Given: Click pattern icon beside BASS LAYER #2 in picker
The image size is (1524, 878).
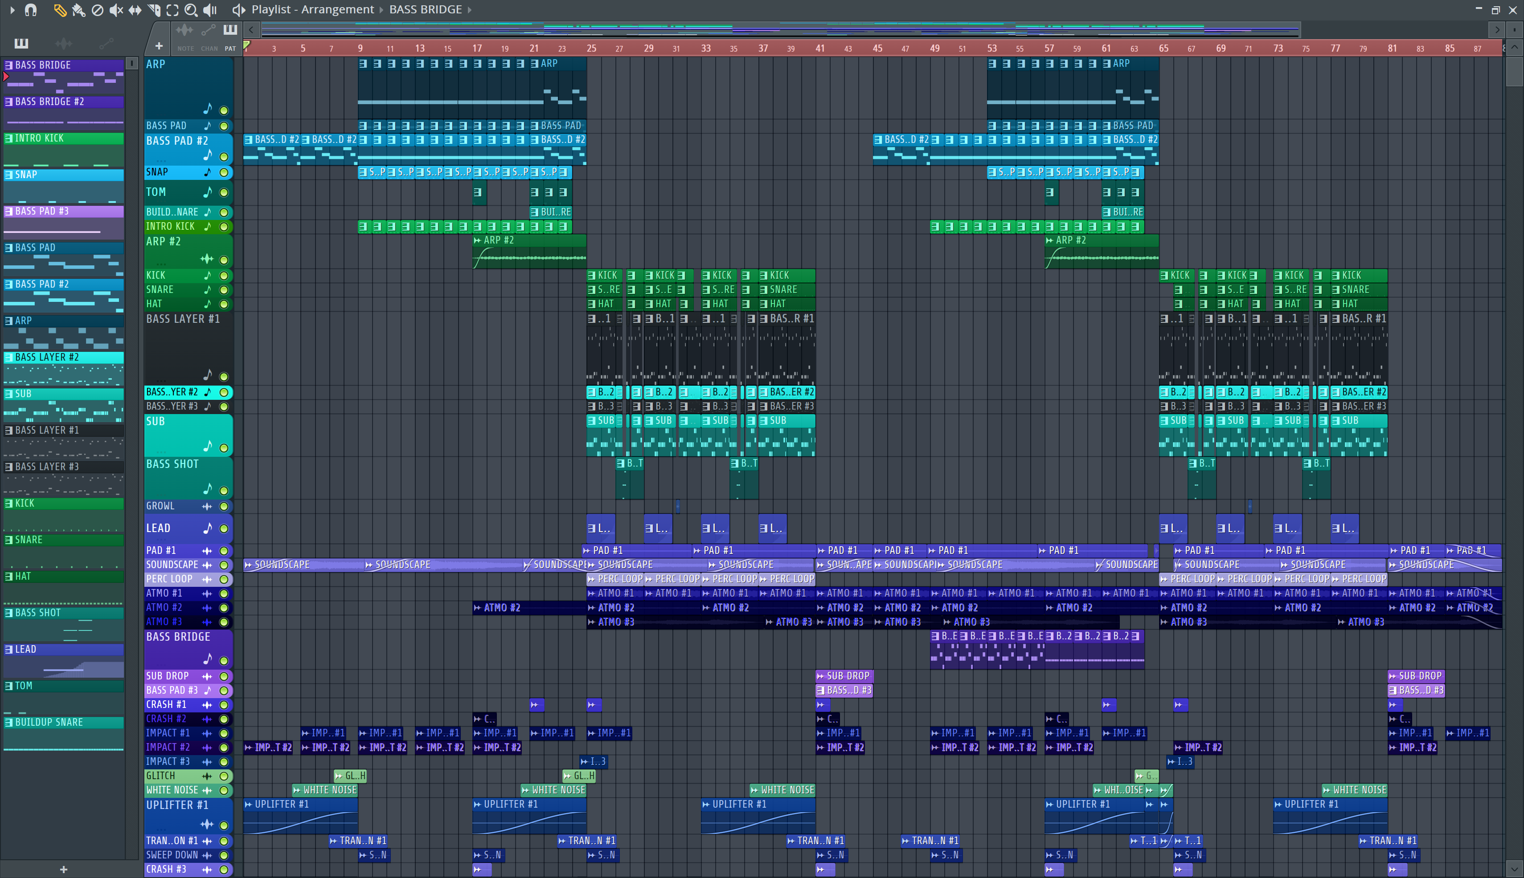Looking at the screenshot, I should click(x=8, y=357).
